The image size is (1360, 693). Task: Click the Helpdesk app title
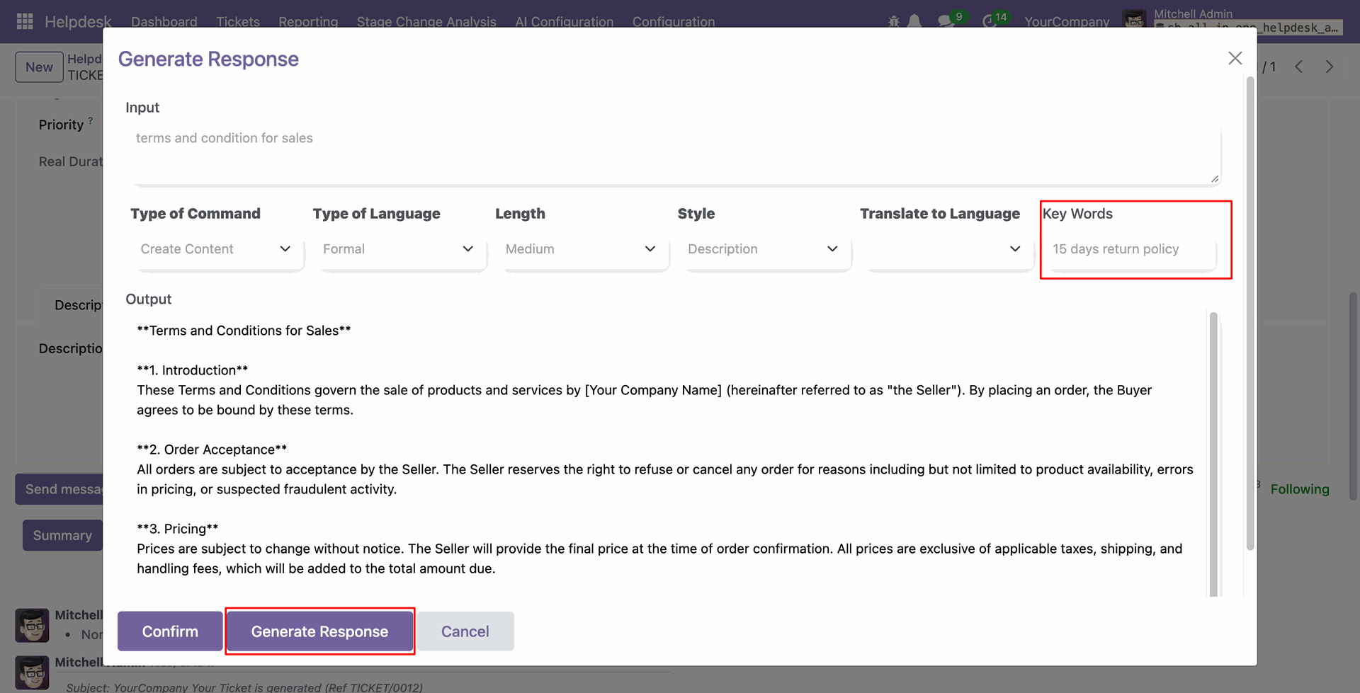click(x=78, y=21)
